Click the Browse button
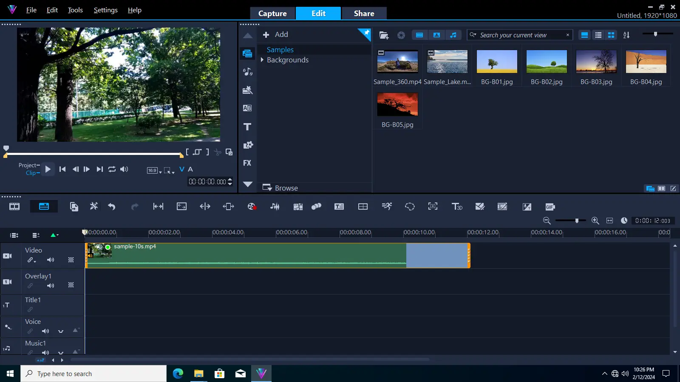Viewport: 680px width, 382px height. pos(286,188)
